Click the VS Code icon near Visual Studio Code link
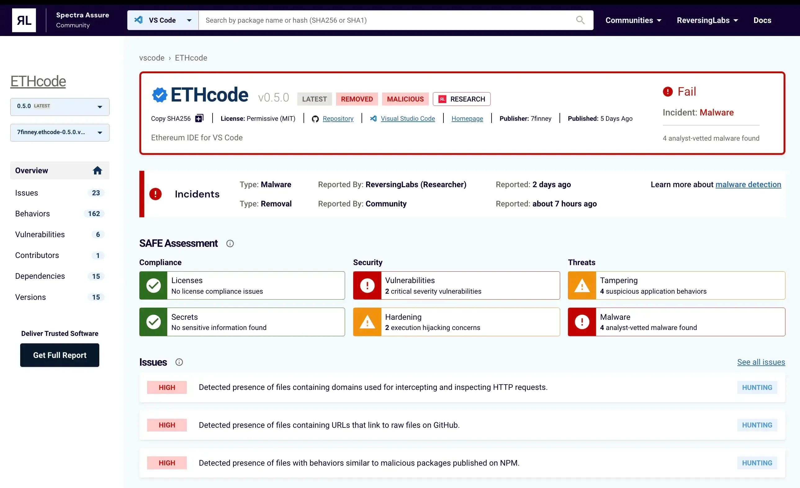This screenshot has width=800, height=488. click(373, 119)
